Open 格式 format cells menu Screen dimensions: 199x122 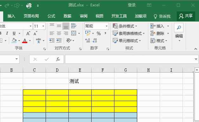tap(159, 41)
